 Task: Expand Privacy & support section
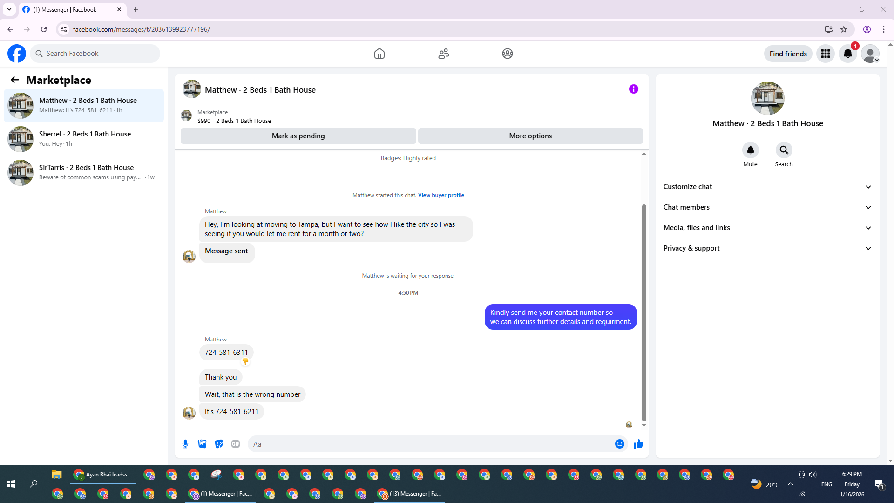pyautogui.click(x=767, y=248)
